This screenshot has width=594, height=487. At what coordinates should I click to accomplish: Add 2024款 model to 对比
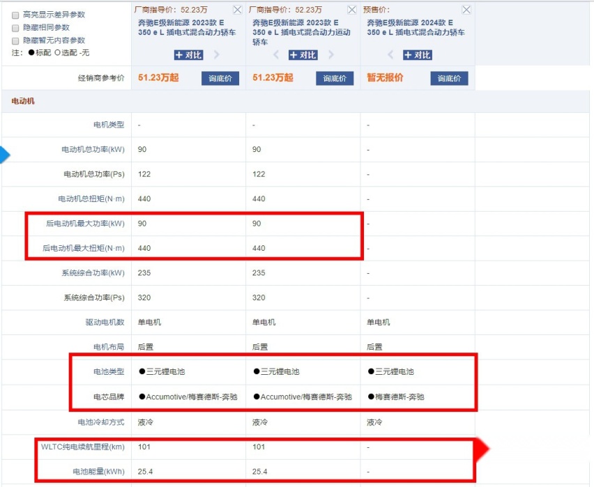tap(418, 55)
